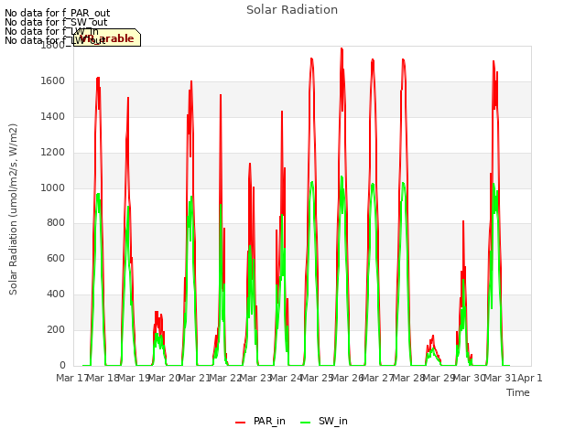Click the 'No data for f_PAR_out' message
The width and height of the screenshot is (586, 439).
tap(57, 14)
